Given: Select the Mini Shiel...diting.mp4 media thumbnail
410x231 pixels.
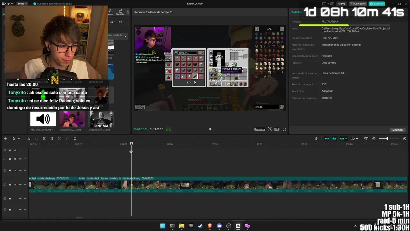Looking at the screenshot, I should [43, 119].
